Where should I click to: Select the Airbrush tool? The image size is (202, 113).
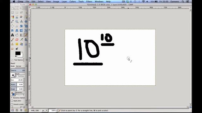click(x=21, y=40)
